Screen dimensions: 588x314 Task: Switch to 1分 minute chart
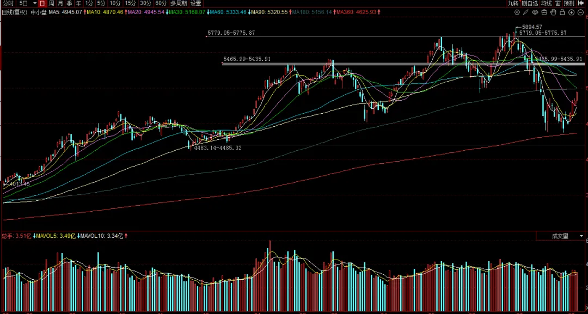point(89,3)
